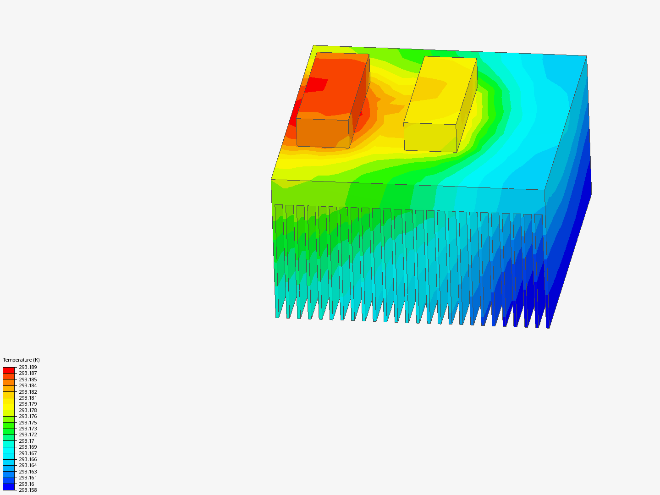Screen dimensions: 660x495
Task: Click the legend value 293.161
Action: (28, 478)
